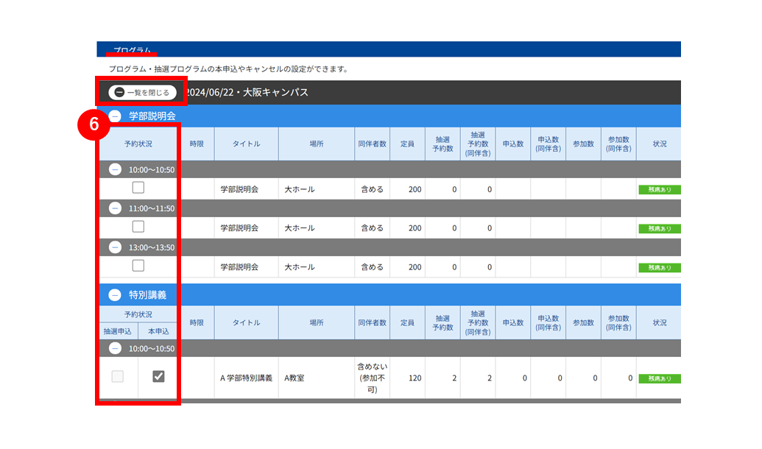Check the 11:00～11:50 学部説明会 reservation box

[138, 227]
